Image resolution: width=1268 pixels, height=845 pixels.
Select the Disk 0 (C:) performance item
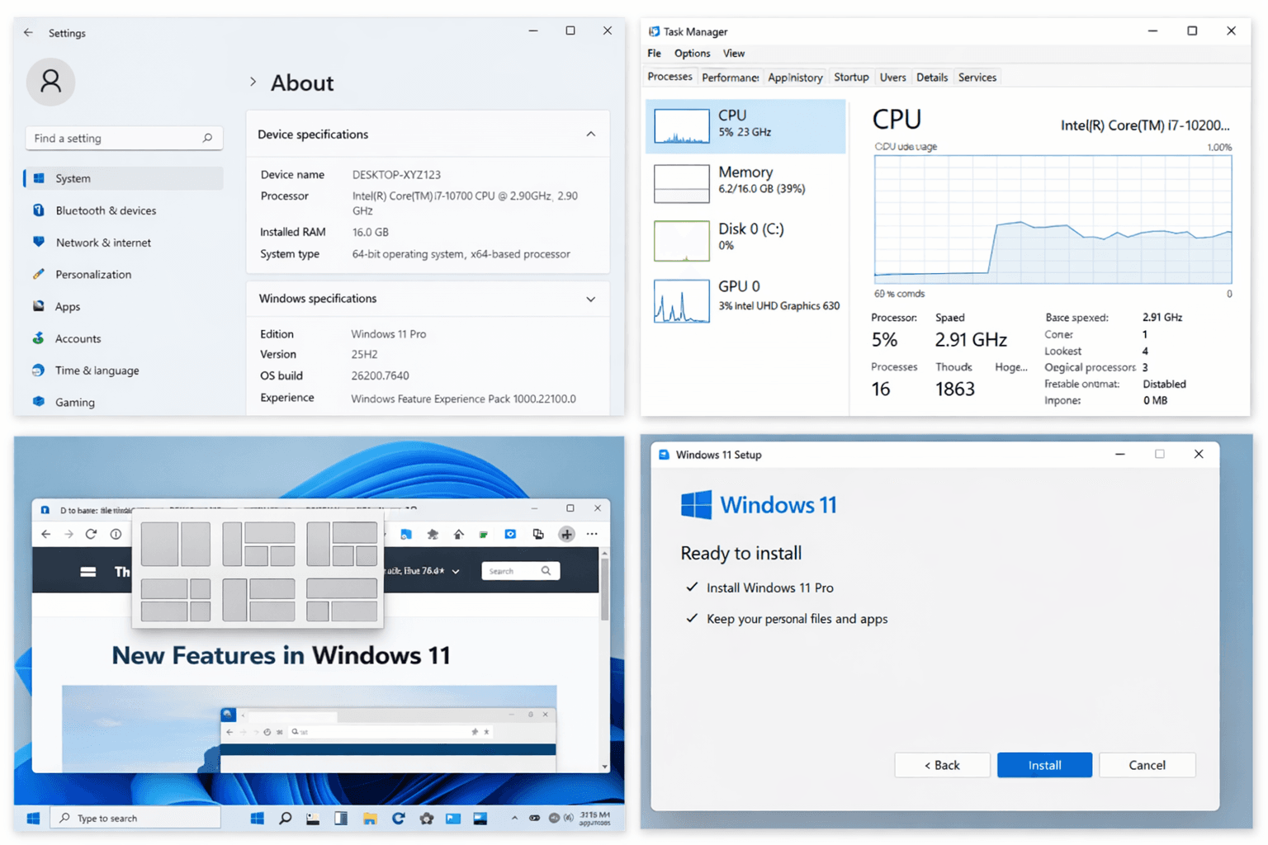coord(745,240)
